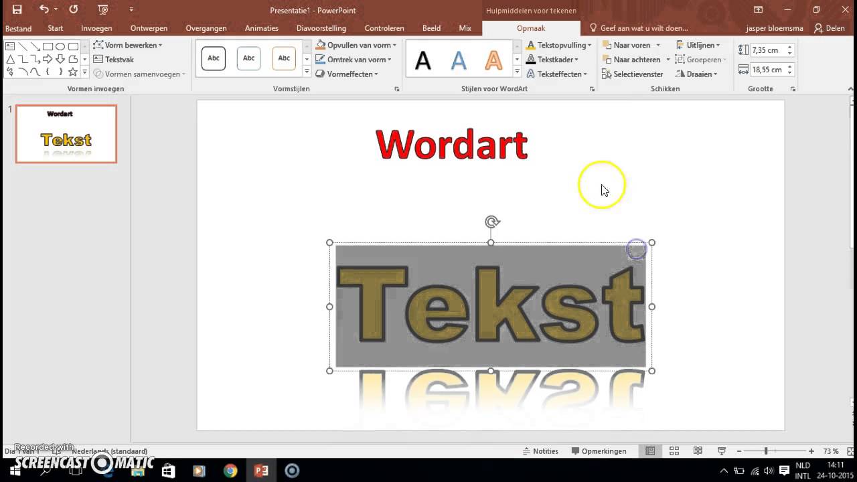Image resolution: width=857 pixels, height=482 pixels.
Task: Undo the last action
Action: pyautogui.click(x=44, y=9)
